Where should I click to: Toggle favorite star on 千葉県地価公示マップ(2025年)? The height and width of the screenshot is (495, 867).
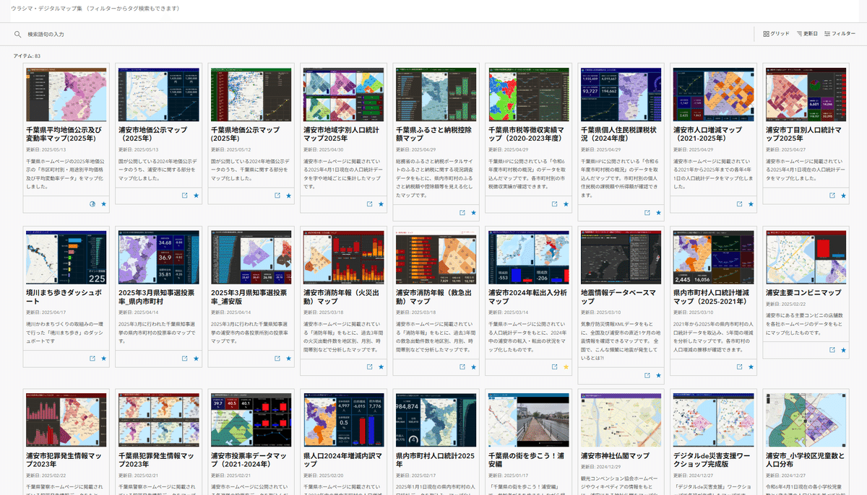pyautogui.click(x=288, y=196)
